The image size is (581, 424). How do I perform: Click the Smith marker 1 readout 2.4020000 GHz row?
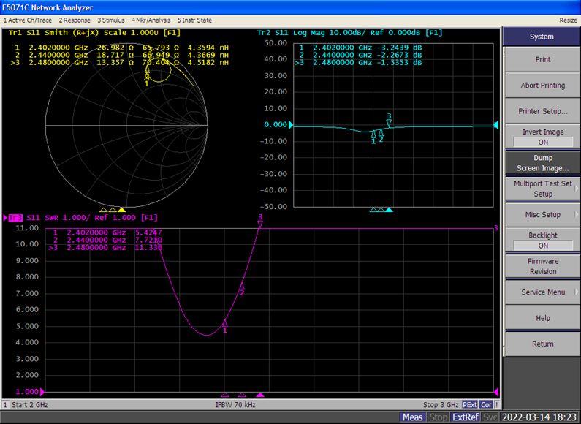tap(121, 48)
